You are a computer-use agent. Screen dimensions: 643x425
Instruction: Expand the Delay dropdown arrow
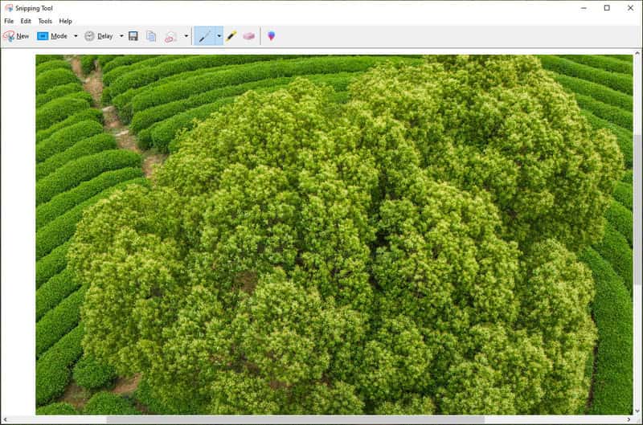click(121, 36)
